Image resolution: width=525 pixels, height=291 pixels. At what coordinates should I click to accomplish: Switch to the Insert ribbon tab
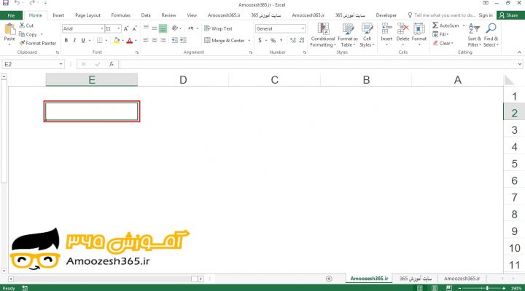click(x=58, y=15)
